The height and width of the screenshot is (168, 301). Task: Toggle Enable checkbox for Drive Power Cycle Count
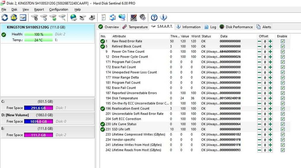point(283,57)
